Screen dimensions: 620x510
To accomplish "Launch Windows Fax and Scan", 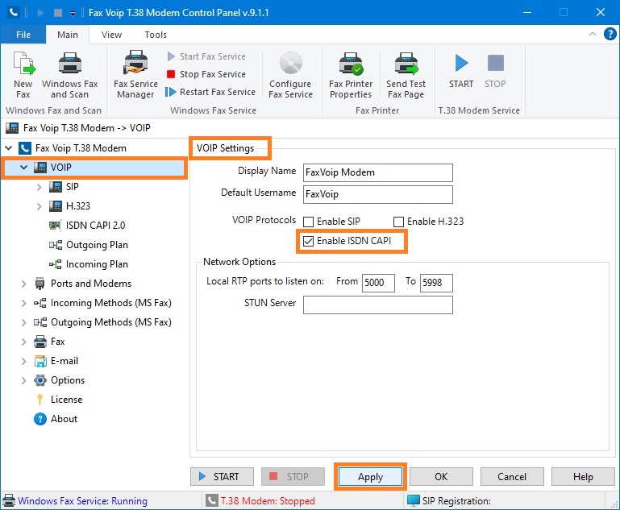I will pyautogui.click(x=70, y=75).
